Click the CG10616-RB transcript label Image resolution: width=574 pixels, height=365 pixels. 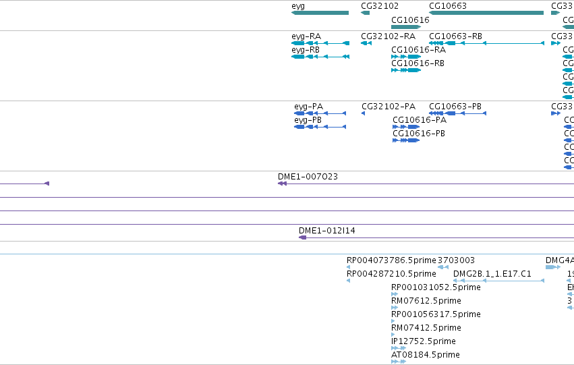pos(418,63)
